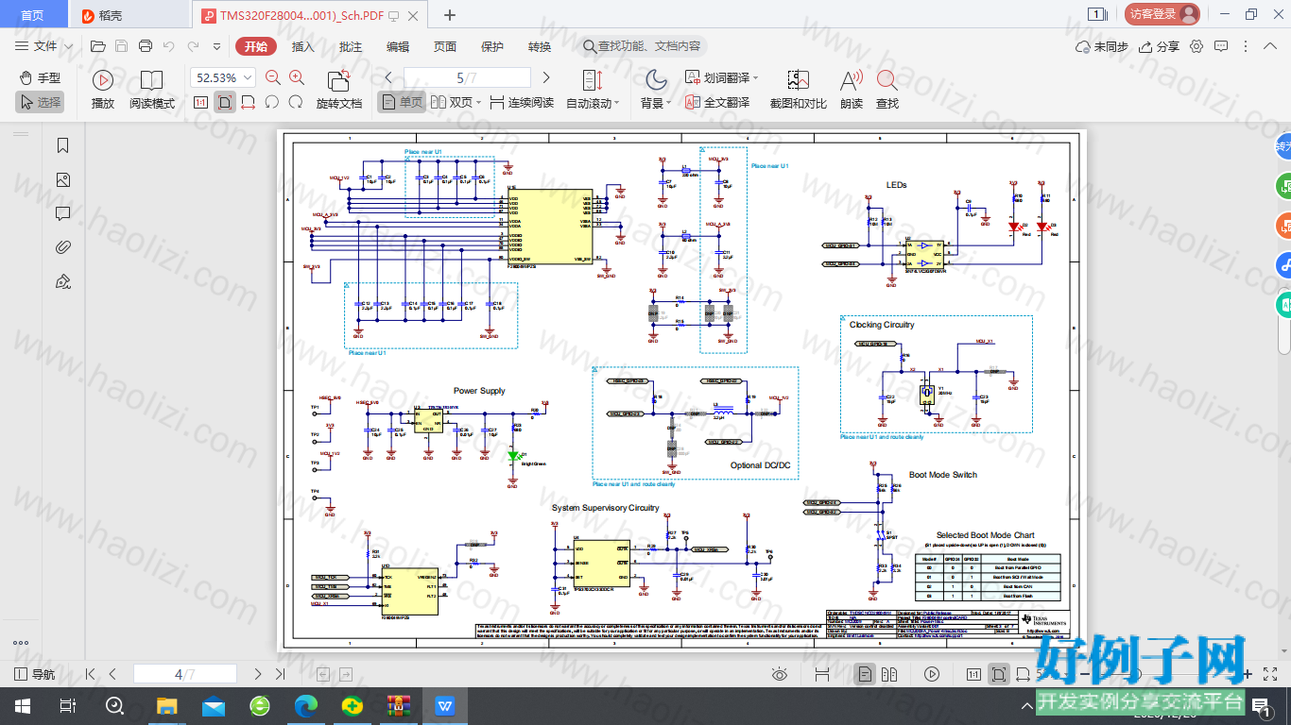
Task: Click play button in status bar
Action: click(932, 674)
